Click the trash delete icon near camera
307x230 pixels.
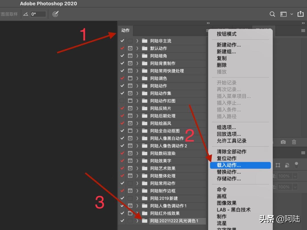[x=294, y=142]
